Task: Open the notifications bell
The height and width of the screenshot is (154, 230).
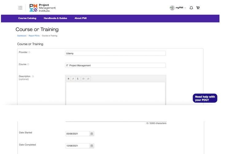Action: coord(191,8)
